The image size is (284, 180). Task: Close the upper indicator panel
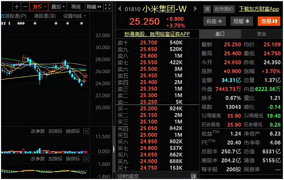pyautogui.click(x=86, y=131)
